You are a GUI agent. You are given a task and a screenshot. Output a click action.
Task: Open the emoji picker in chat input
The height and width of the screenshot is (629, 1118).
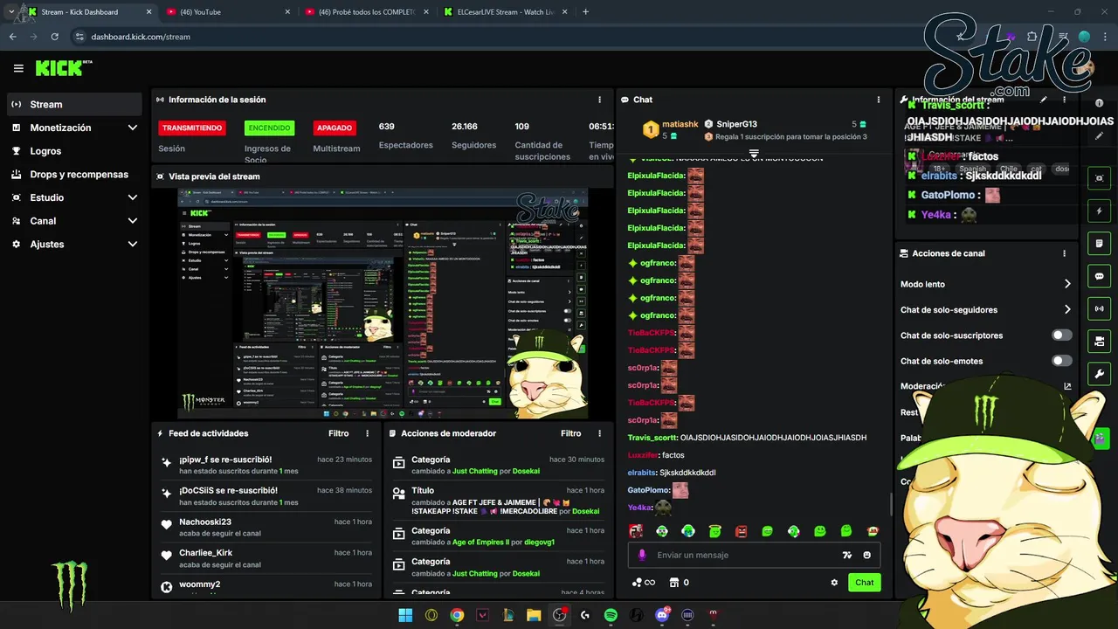point(867,555)
